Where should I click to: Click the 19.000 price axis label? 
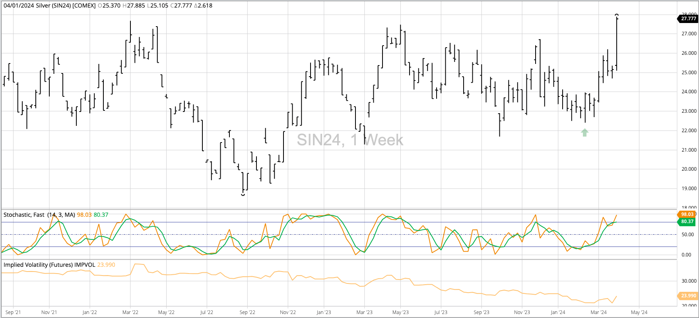pyautogui.click(x=689, y=189)
